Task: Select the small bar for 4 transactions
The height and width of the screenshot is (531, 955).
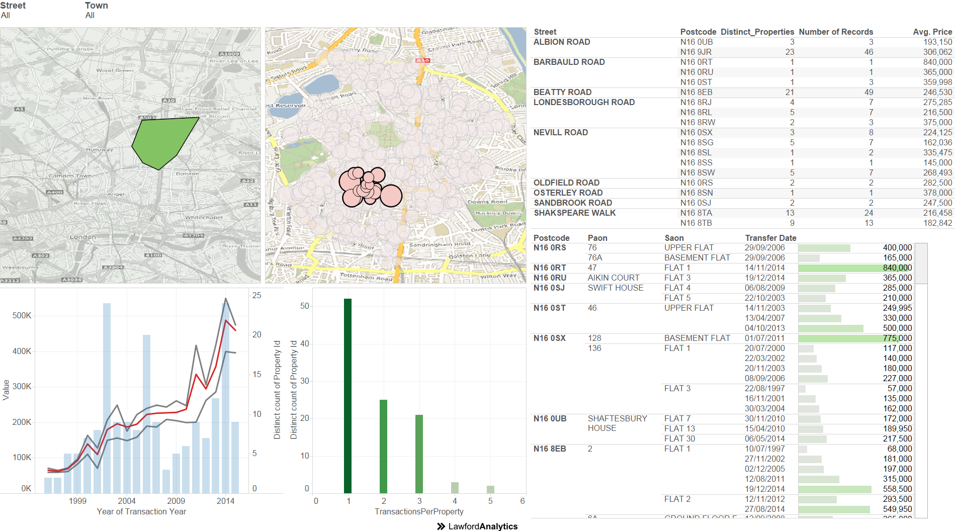Action: (x=455, y=487)
